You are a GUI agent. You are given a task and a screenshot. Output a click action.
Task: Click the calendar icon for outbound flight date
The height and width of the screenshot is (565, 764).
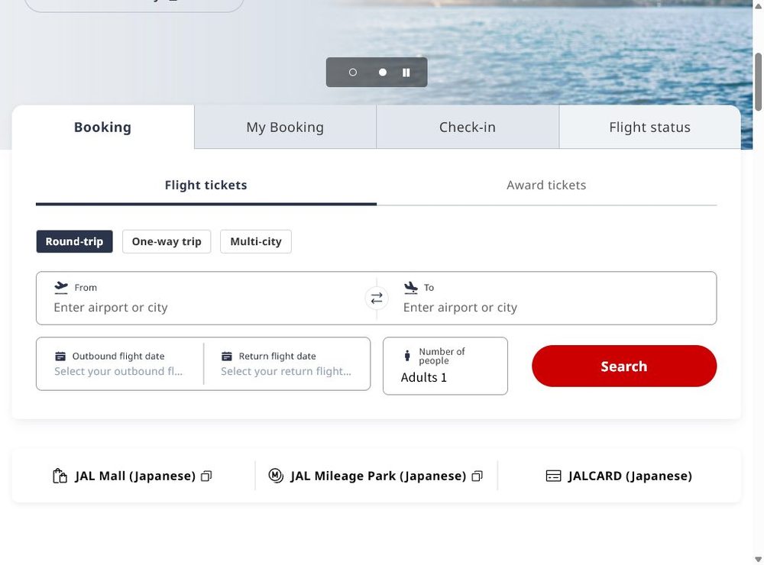pyautogui.click(x=60, y=356)
